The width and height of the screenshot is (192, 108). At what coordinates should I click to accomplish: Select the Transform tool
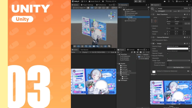point(107,8)
